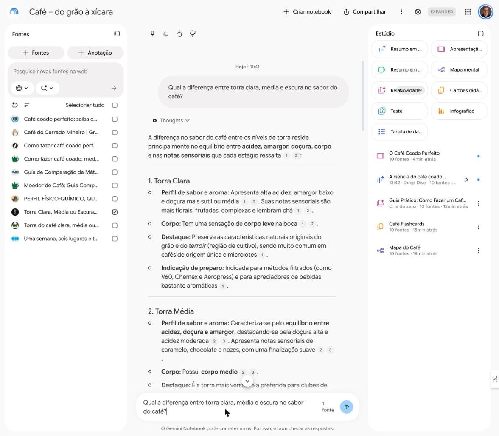499x436 pixels.
Task: Pin the response with the pin icon
Action: [153, 33]
